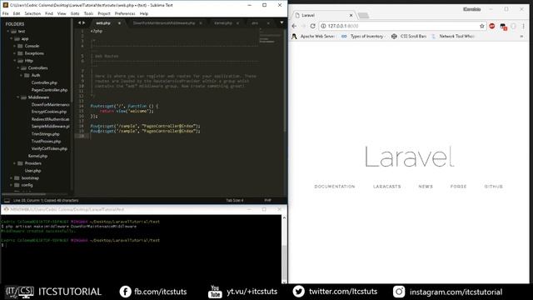Close the DownForMaintenanceMiddleware.php tab
This screenshot has height=300, width=533.
pyautogui.click(x=201, y=23)
